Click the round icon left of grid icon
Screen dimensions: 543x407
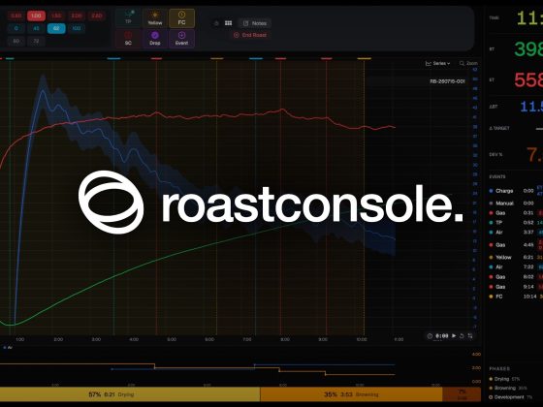(x=216, y=23)
